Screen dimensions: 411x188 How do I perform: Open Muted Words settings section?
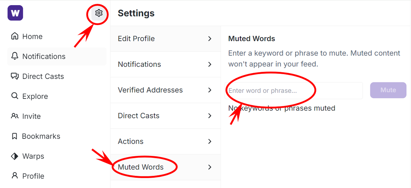click(141, 167)
